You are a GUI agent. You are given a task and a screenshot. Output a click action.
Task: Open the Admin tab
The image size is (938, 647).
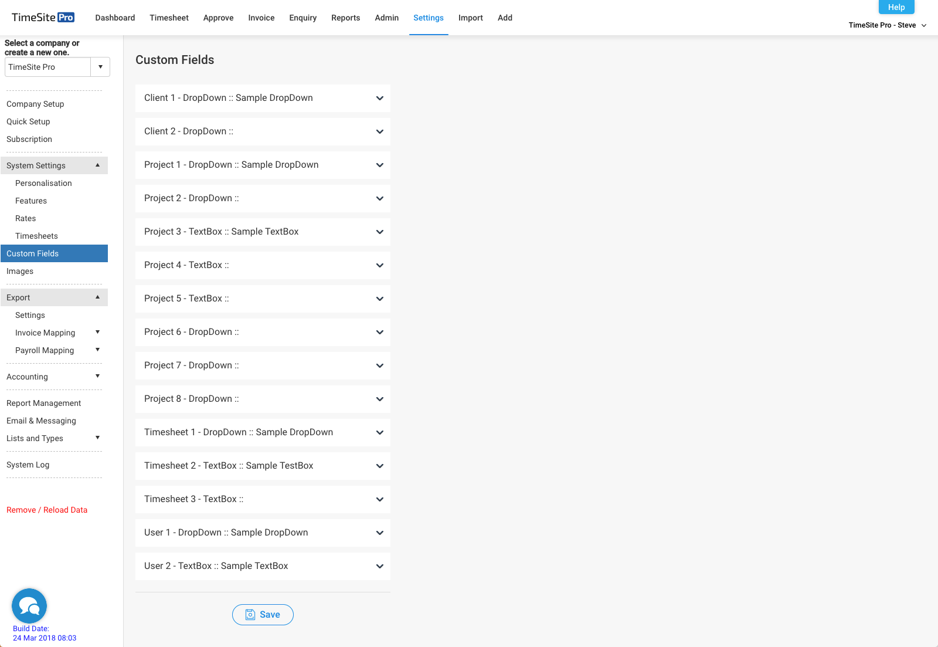tap(386, 18)
